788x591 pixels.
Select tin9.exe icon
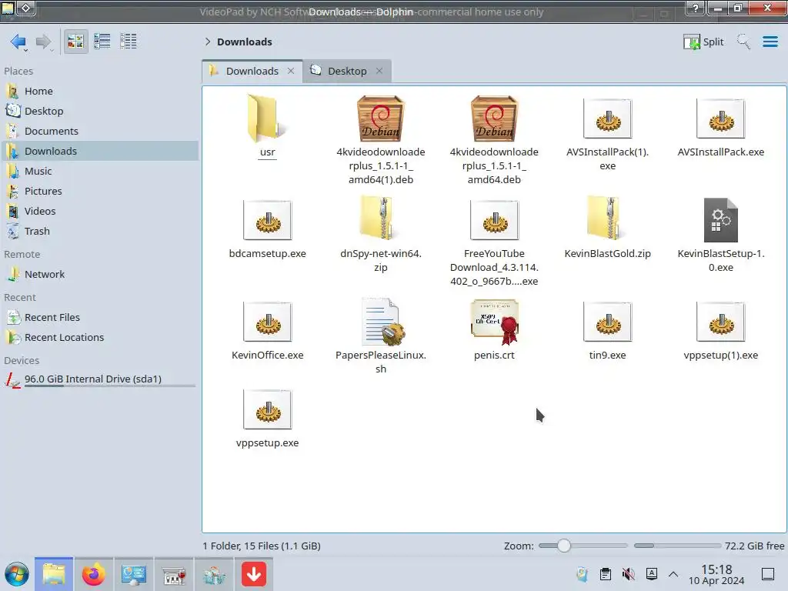607,322
